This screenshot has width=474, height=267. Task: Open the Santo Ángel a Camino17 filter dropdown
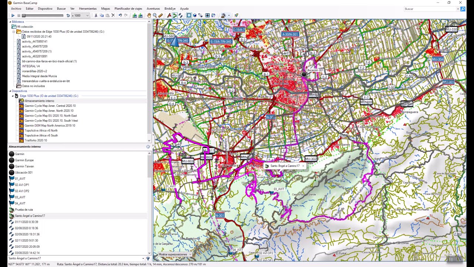(143, 258)
